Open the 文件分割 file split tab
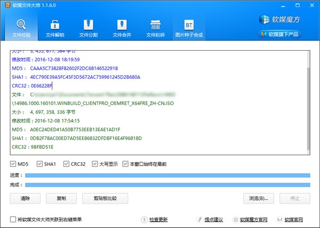Viewport: 320px width, 228px height. point(89,28)
